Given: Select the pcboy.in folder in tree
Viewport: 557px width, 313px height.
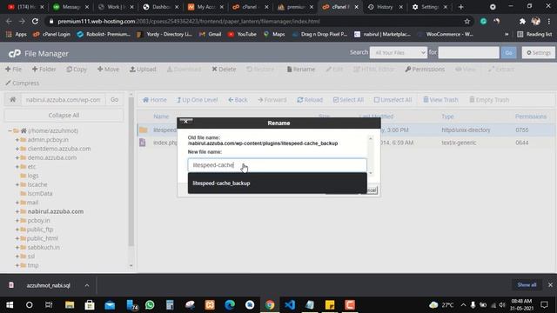Looking at the screenshot, I should [38, 220].
